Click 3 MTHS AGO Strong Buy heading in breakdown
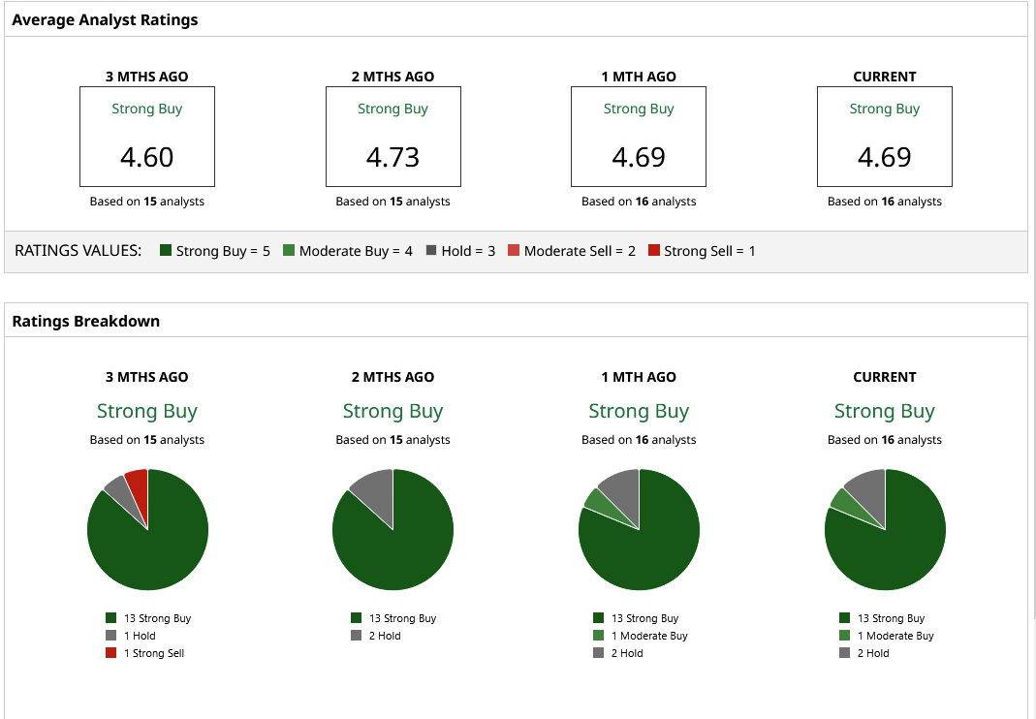1036x719 pixels. point(146,411)
